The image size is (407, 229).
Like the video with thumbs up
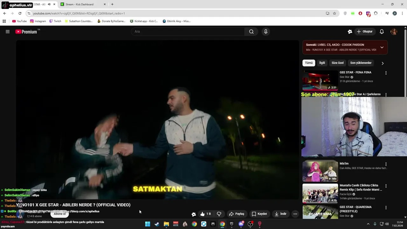205,214
